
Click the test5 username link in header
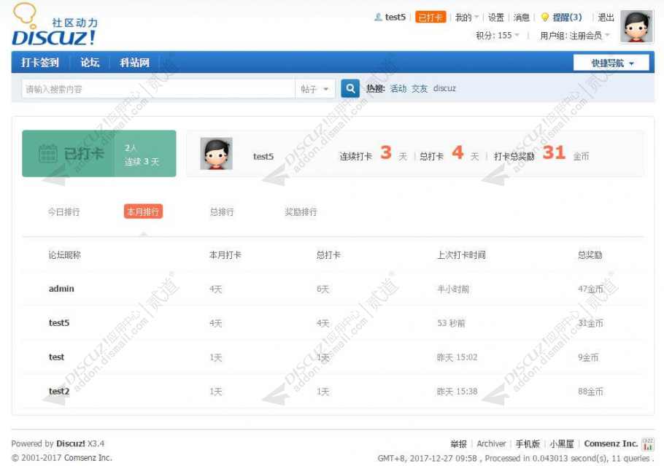point(395,18)
